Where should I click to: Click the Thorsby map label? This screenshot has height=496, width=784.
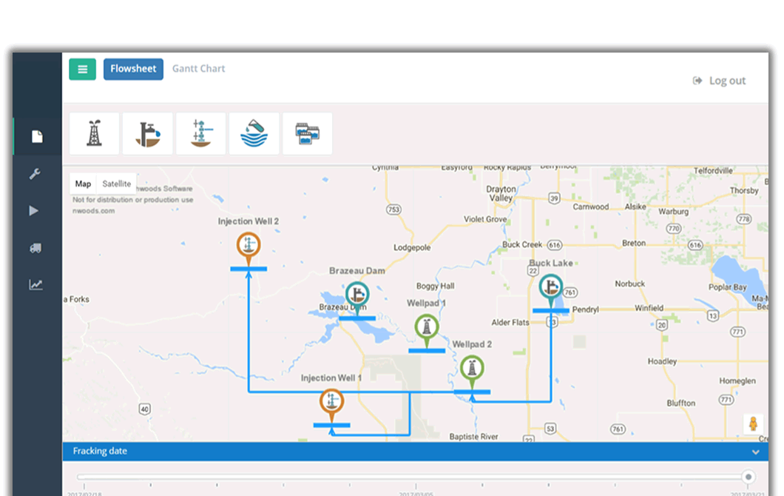pos(744,190)
